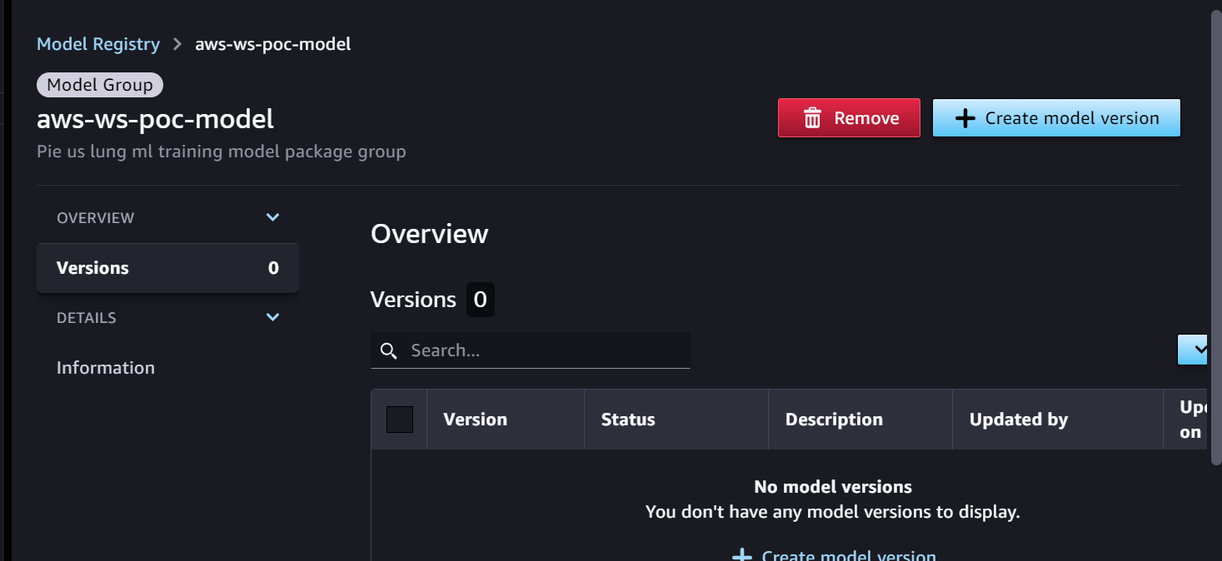Click the search magnifier icon in the search box
This screenshot has width=1222, height=561.
click(x=388, y=350)
